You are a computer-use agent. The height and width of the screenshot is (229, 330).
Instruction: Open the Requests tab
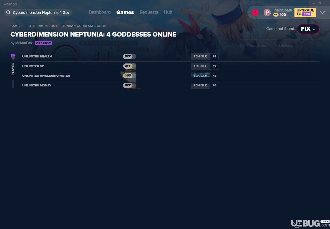(149, 12)
